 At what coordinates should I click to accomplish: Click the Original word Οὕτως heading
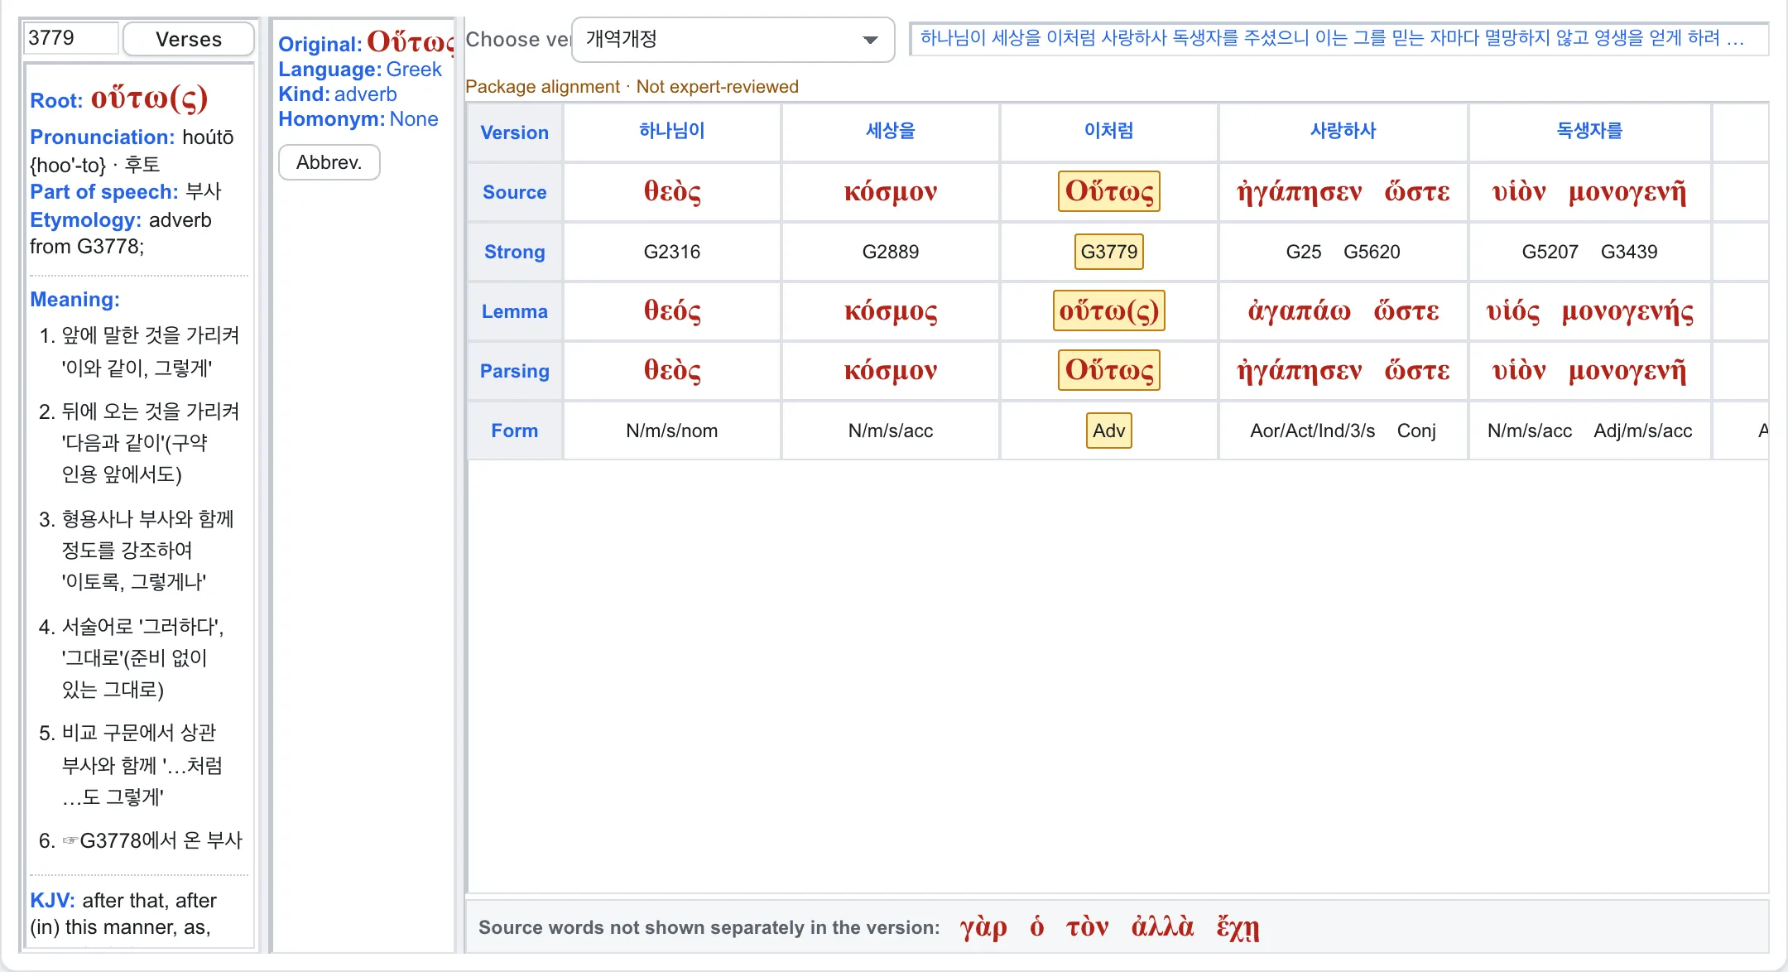(x=411, y=41)
